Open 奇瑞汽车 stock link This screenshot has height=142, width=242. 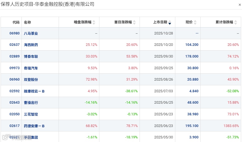click(31, 68)
